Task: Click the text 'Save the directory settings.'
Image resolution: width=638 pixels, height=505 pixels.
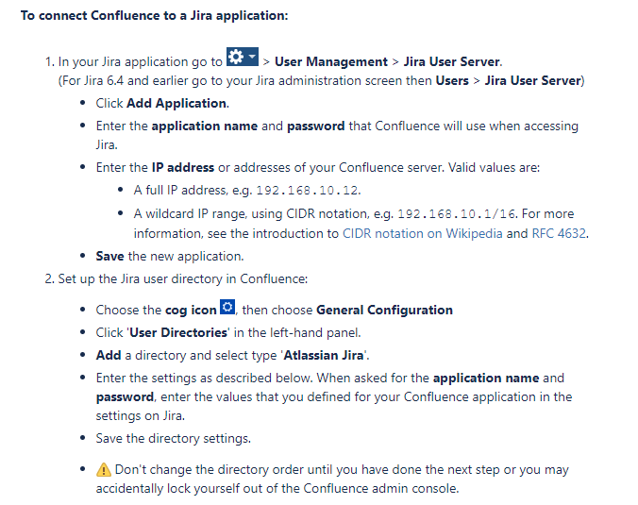Action: point(174,438)
